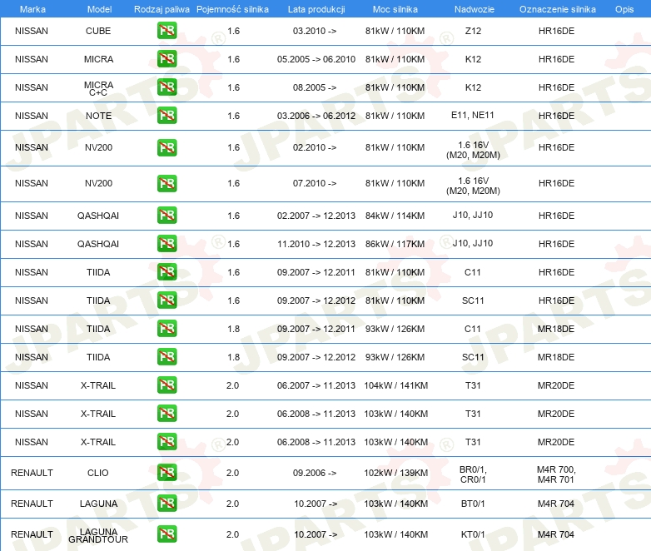Click the fuel icon in RENAULT LAGUNA BT0/1 row
Screen dimensions: 651x551
click(x=166, y=504)
